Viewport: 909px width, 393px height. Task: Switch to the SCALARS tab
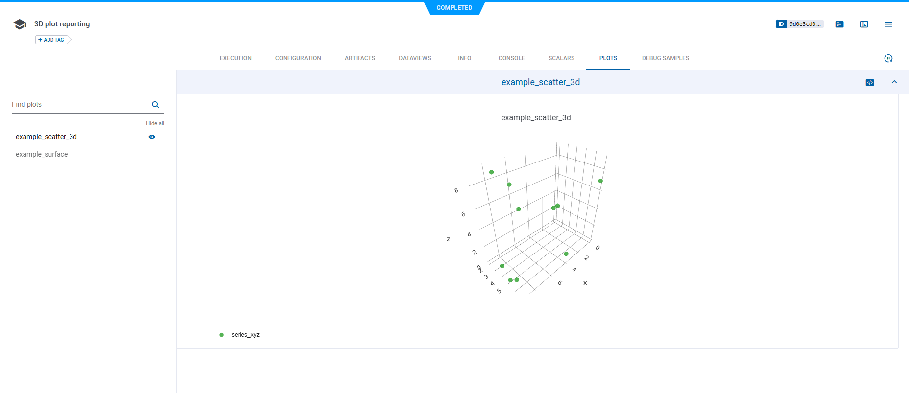[x=561, y=58]
